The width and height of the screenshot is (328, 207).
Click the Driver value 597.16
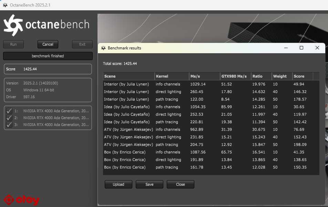[x=29, y=97]
